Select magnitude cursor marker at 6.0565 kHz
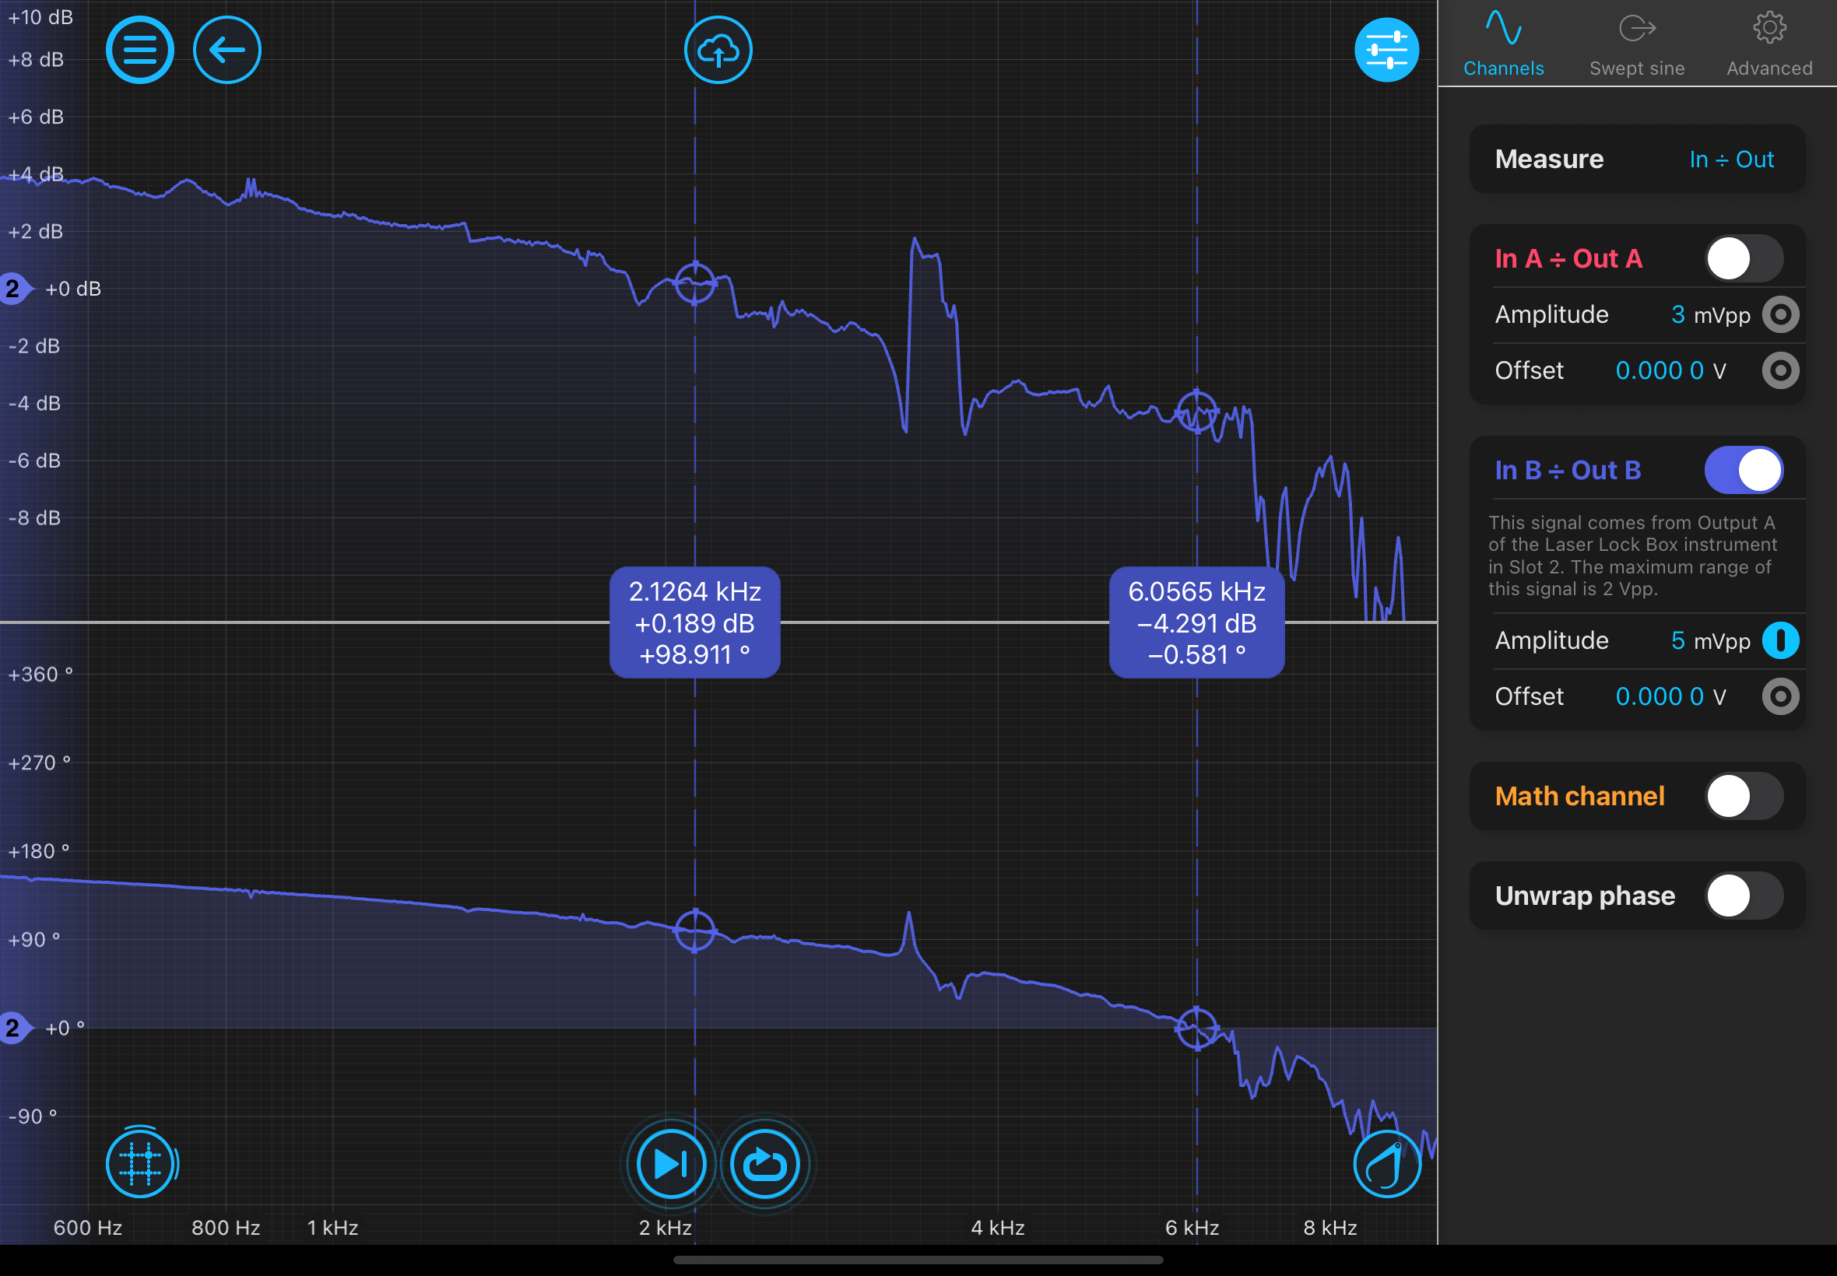The image size is (1837, 1276). [x=1196, y=412]
